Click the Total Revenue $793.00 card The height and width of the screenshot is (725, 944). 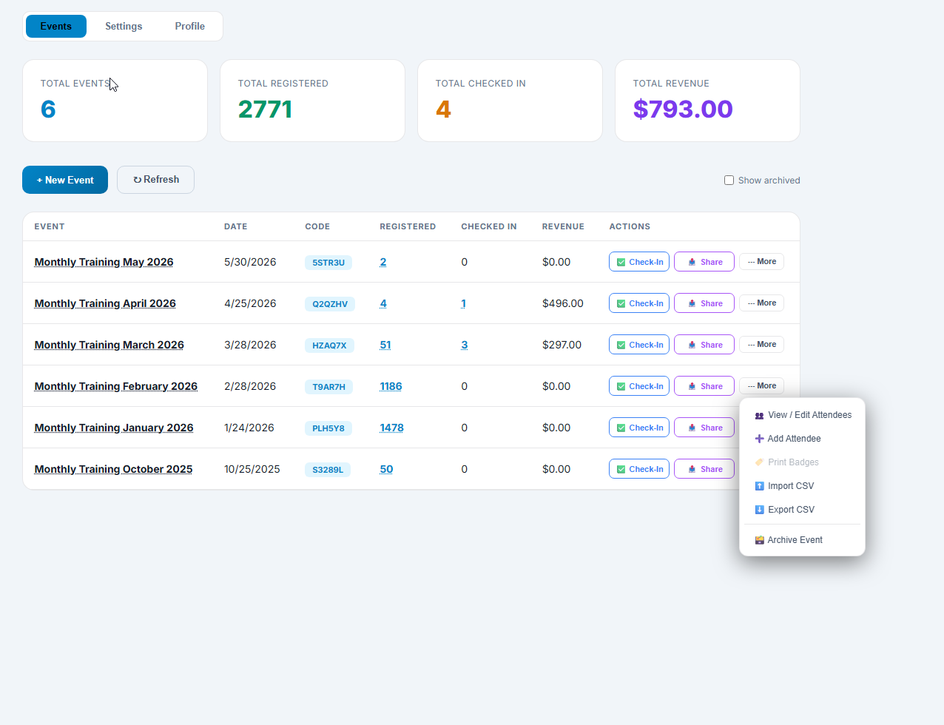coord(707,101)
